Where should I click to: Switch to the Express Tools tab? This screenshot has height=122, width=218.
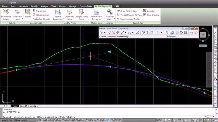(x=85, y=6)
